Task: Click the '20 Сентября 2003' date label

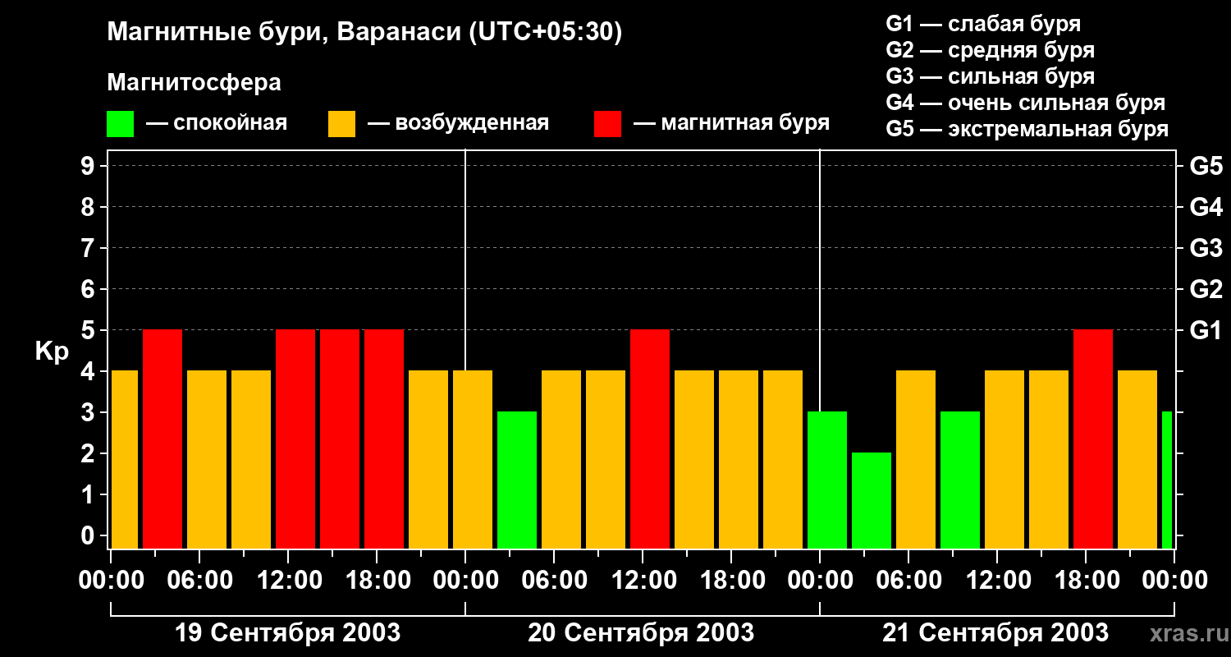Action: click(x=642, y=632)
